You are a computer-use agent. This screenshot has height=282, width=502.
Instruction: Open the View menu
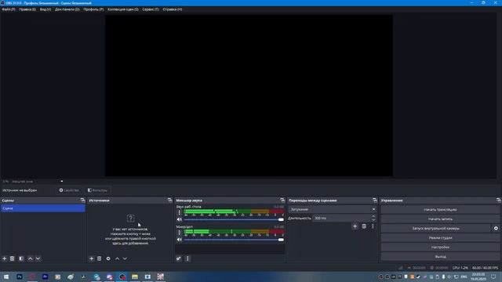tap(45, 9)
